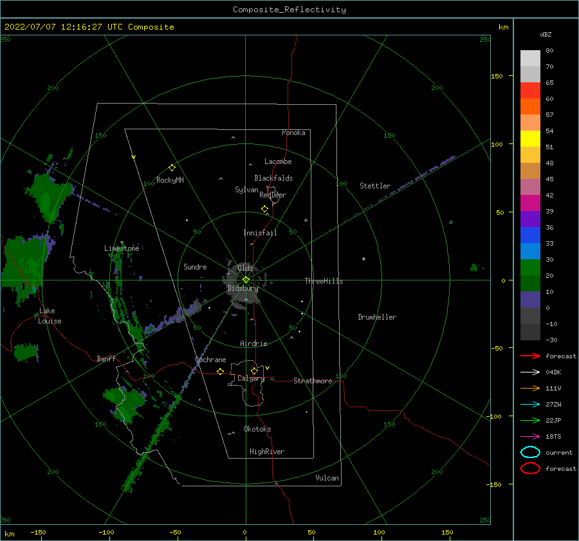Click the small green echo east of Drumheller
Screen dimensions: 579x541
474,267
